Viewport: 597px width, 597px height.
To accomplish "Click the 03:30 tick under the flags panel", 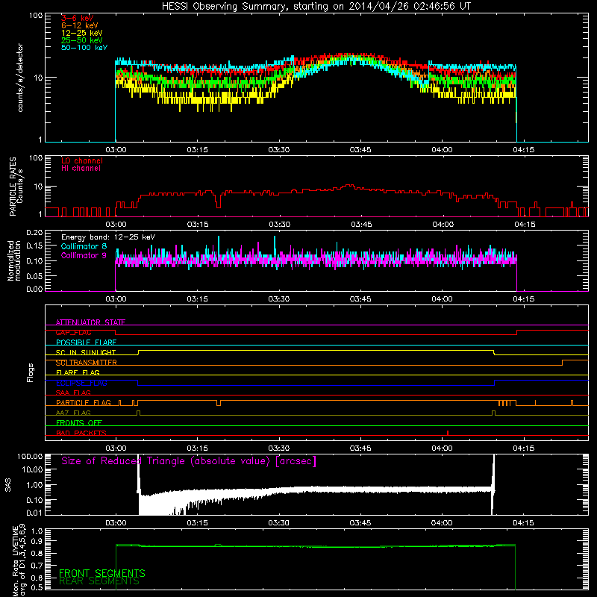I will click(278, 448).
